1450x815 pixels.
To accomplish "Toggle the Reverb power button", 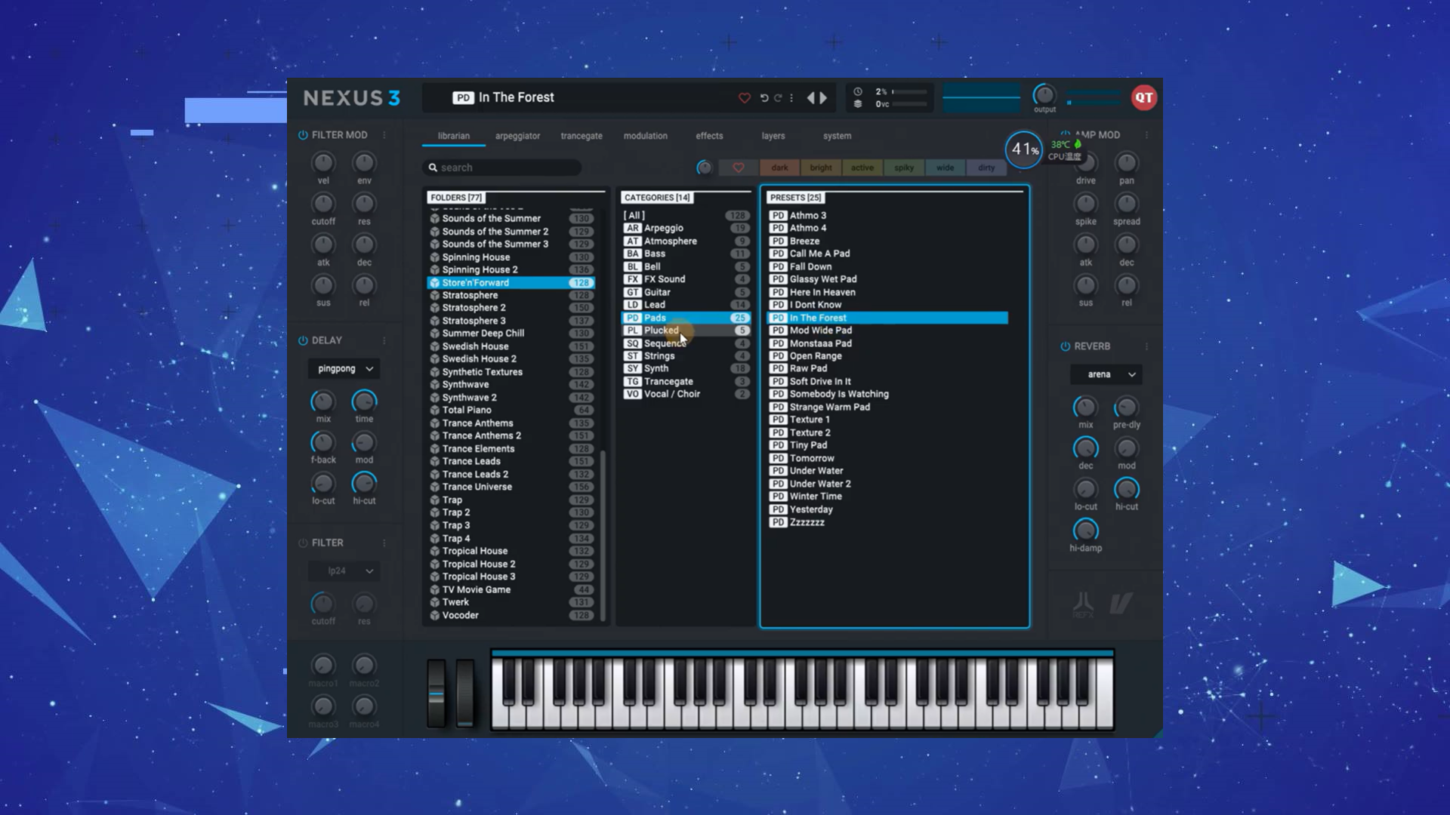I will [1066, 346].
